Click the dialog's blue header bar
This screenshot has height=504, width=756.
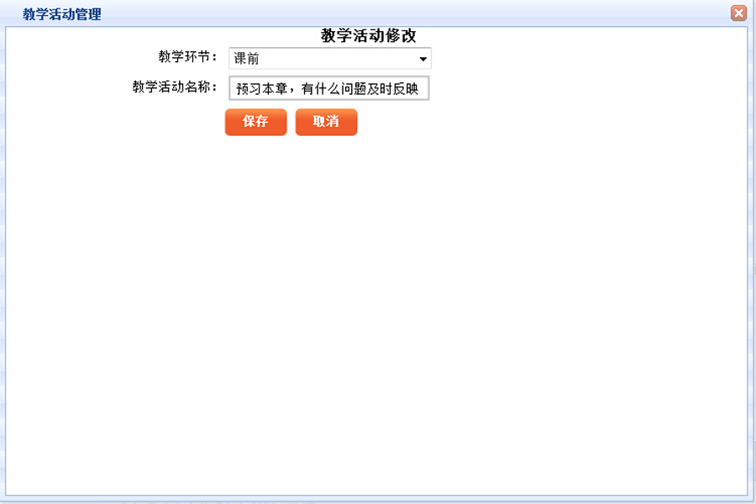[378, 13]
